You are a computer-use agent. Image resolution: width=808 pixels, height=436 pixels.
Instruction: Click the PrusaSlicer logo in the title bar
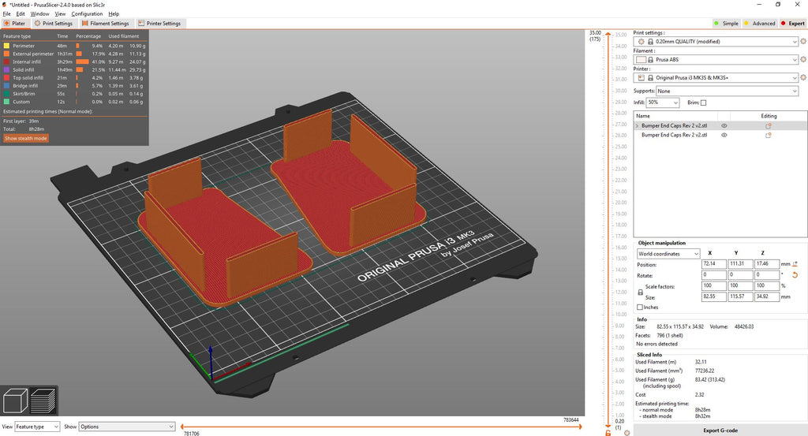[x=5, y=5]
